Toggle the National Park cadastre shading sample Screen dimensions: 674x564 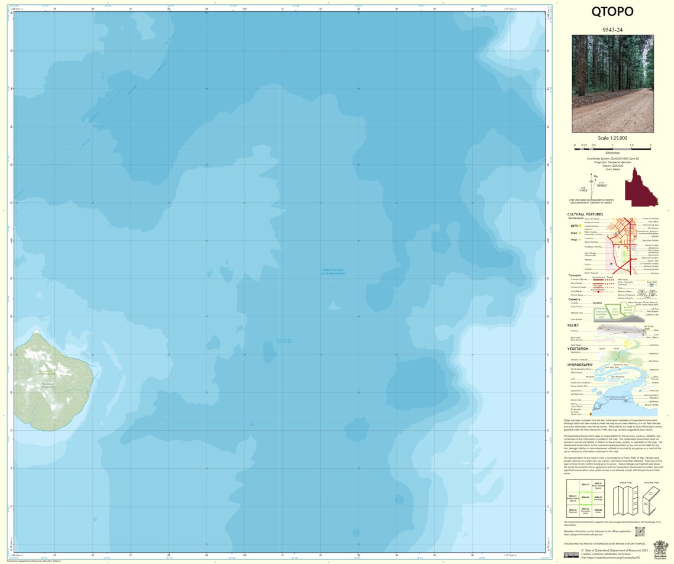[599, 312]
